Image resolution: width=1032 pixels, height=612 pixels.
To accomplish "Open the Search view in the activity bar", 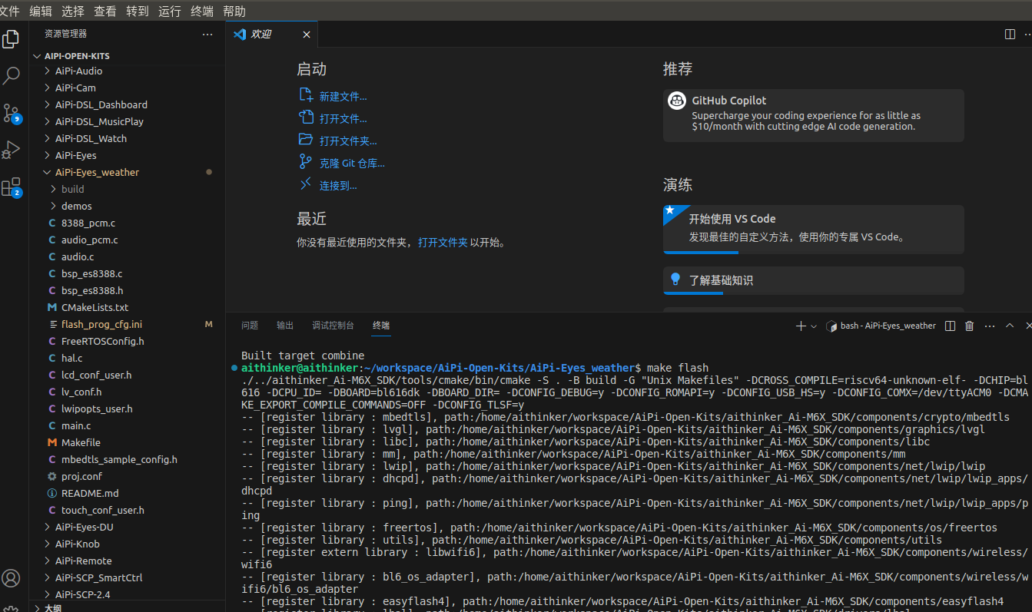I will click(11, 76).
